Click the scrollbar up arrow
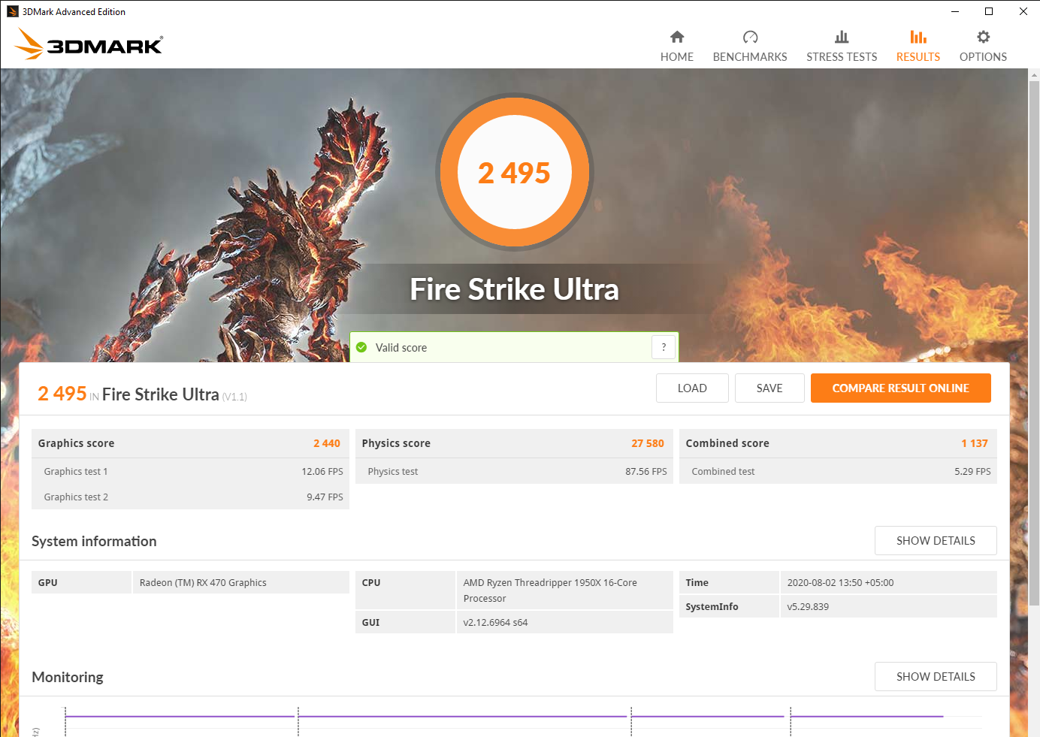The width and height of the screenshot is (1040, 737). click(x=1034, y=75)
